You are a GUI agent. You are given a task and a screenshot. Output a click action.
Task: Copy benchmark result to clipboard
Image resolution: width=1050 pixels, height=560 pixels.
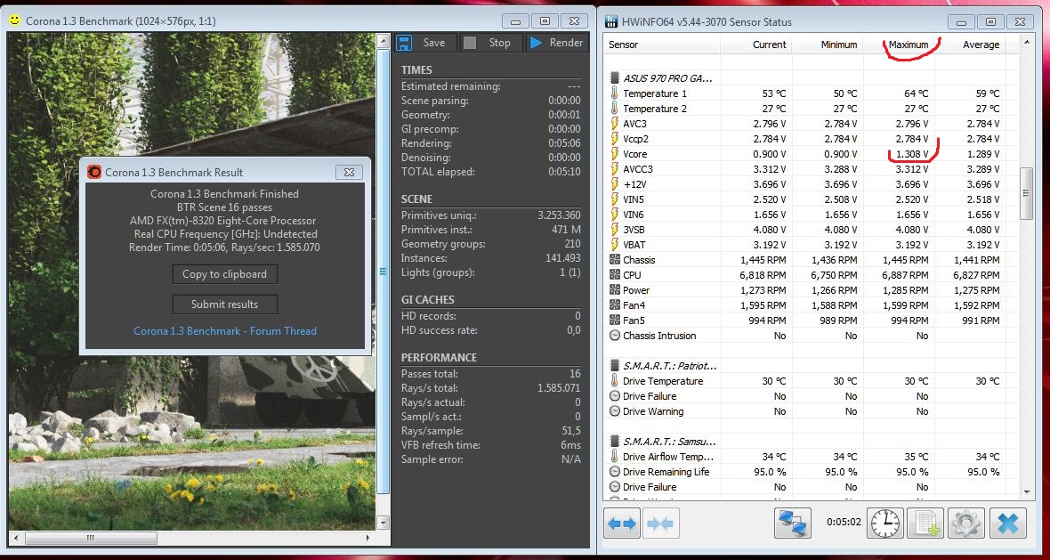224,274
